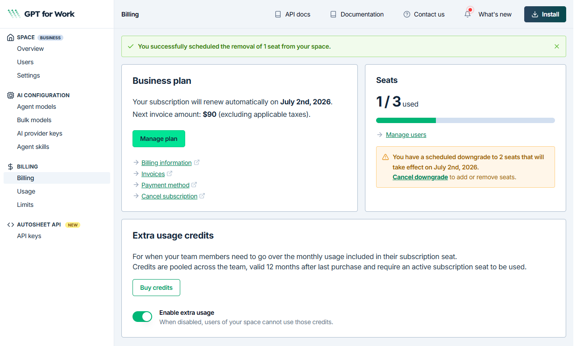The image size is (580, 346).
Task: Click the "July 2nd, 2026" renewal date
Action: pos(306,102)
